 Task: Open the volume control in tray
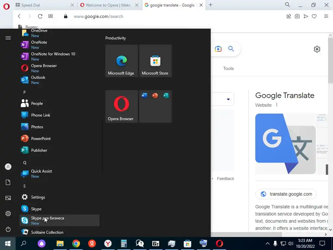point(291,243)
